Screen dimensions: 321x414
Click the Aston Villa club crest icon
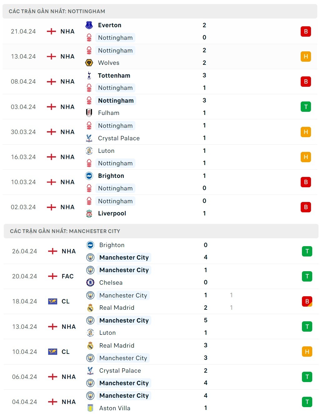coord(90,408)
